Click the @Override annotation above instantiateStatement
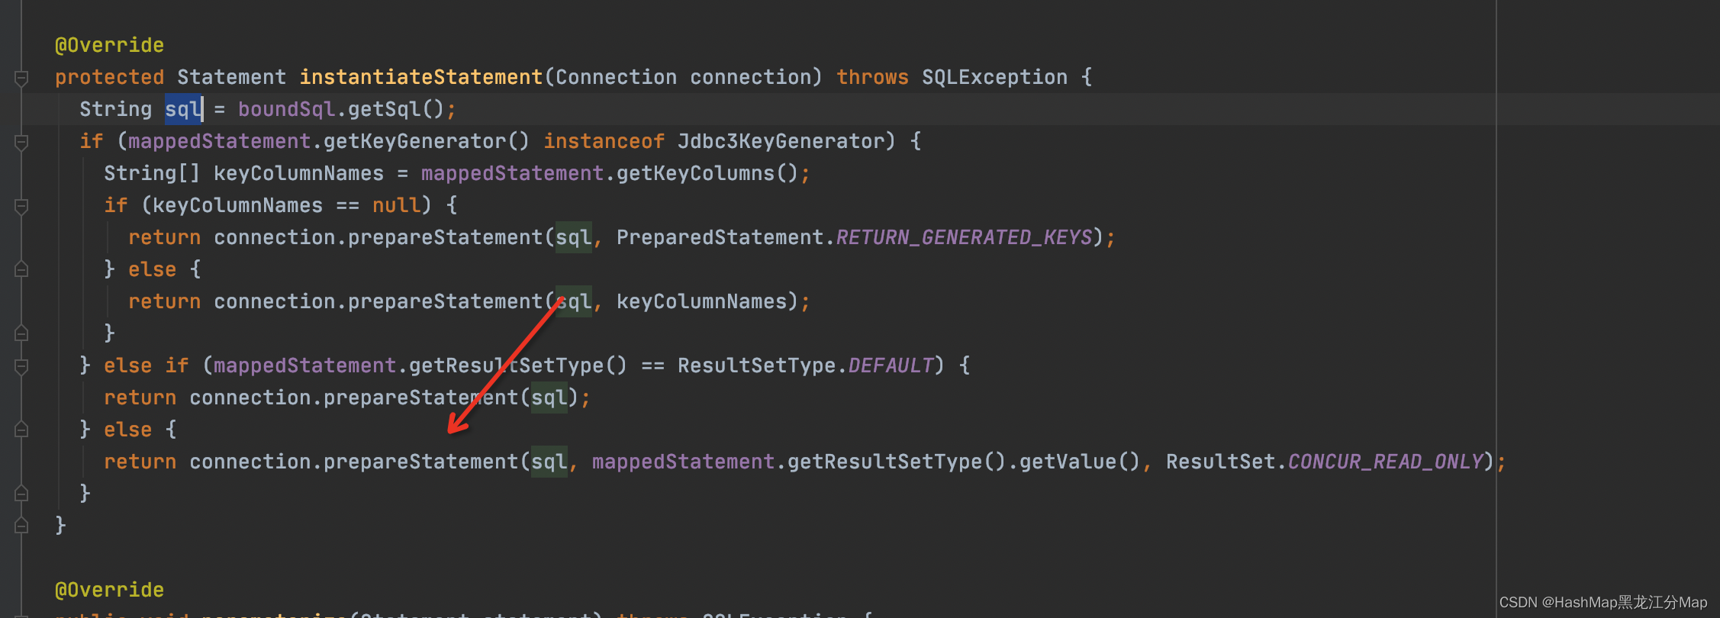1720x618 pixels. [x=109, y=45]
